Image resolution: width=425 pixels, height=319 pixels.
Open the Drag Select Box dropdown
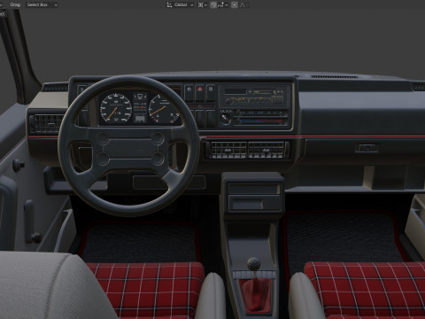[x=42, y=4]
